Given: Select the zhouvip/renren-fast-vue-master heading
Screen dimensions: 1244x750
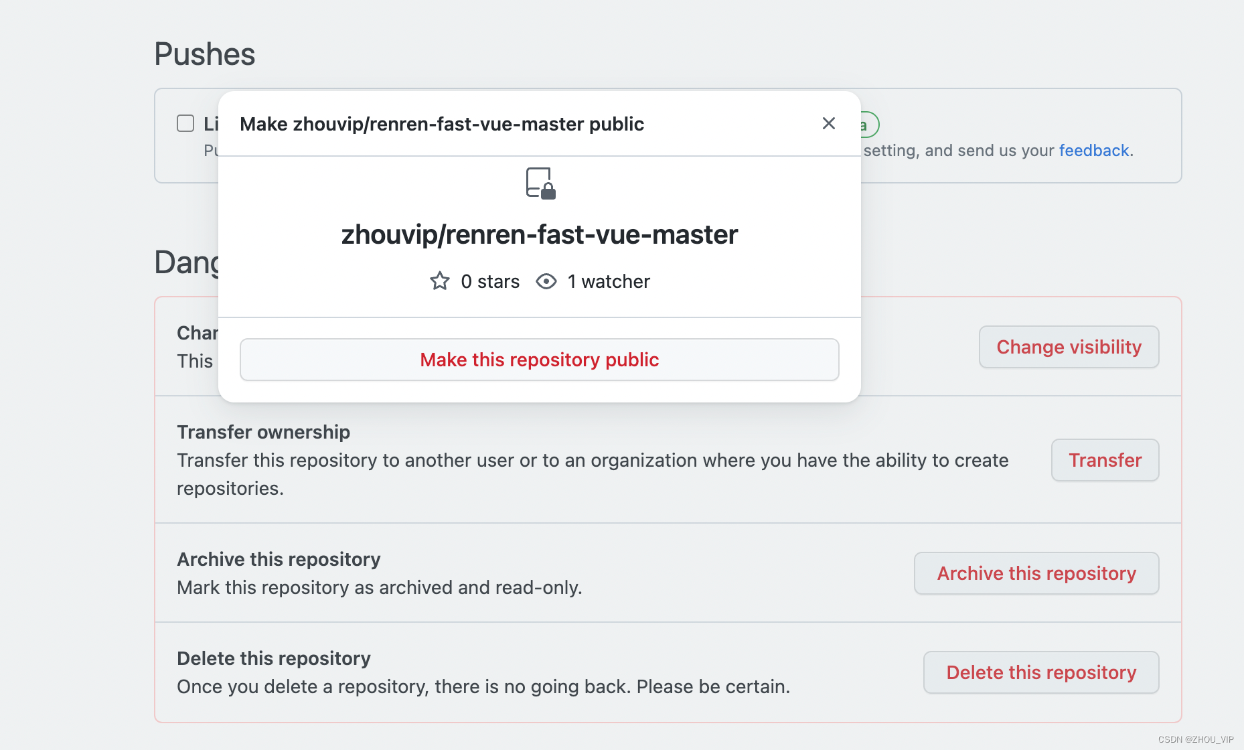Looking at the screenshot, I should coord(539,235).
